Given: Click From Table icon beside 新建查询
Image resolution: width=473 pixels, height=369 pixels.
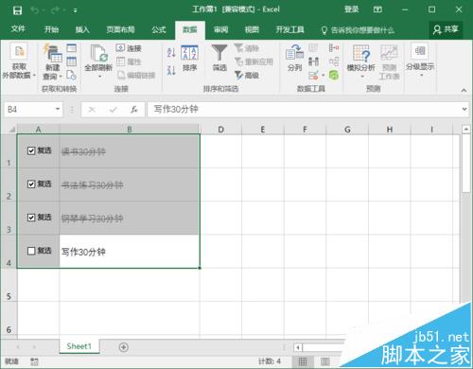Looking at the screenshot, I should pos(72,61).
